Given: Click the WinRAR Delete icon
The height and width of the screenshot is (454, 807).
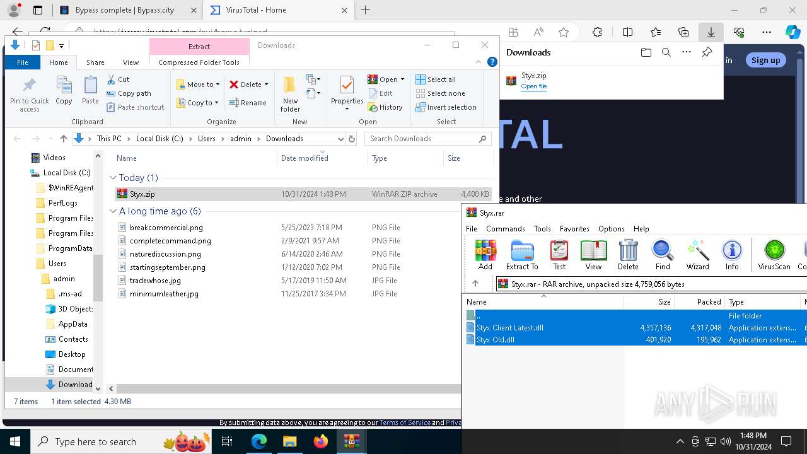Looking at the screenshot, I should [628, 255].
